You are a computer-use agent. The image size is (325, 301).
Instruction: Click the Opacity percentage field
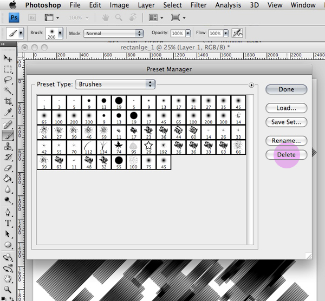(x=178, y=34)
